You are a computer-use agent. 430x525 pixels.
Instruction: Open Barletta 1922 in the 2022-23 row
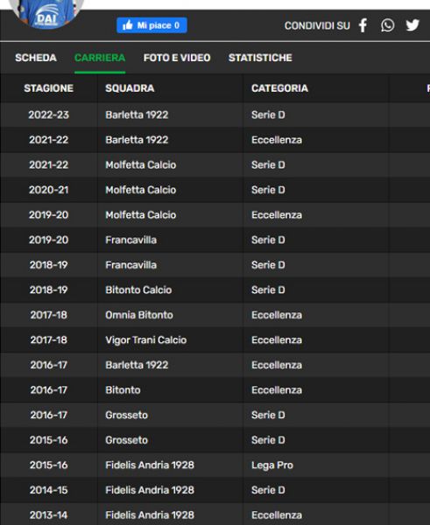click(x=137, y=115)
